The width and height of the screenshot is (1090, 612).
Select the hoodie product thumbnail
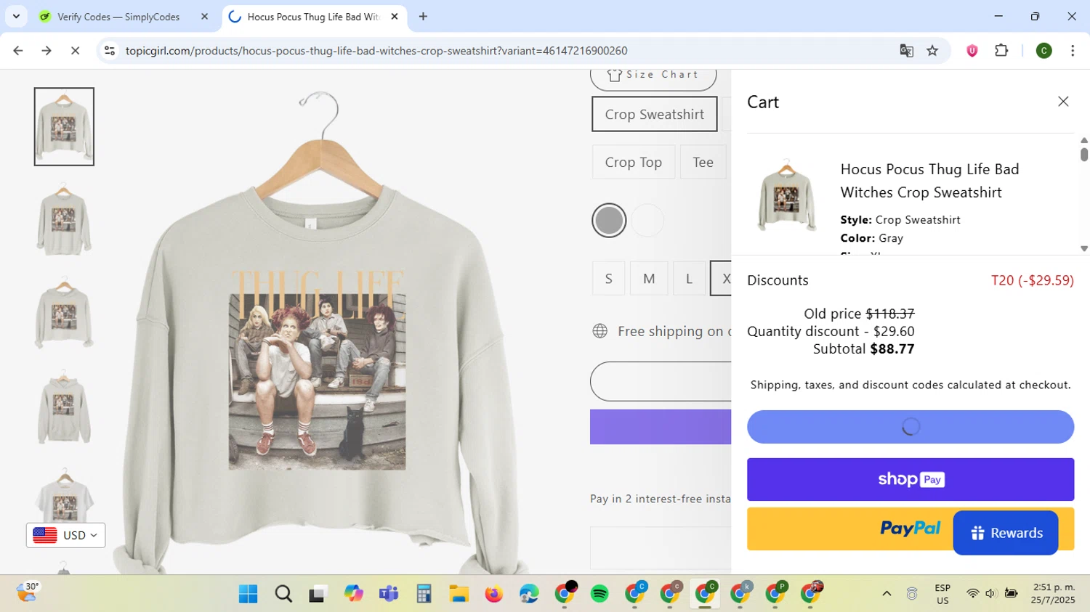click(64, 408)
